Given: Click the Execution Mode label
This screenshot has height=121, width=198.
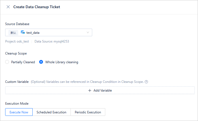Looking at the screenshot, I should pos(17,104).
